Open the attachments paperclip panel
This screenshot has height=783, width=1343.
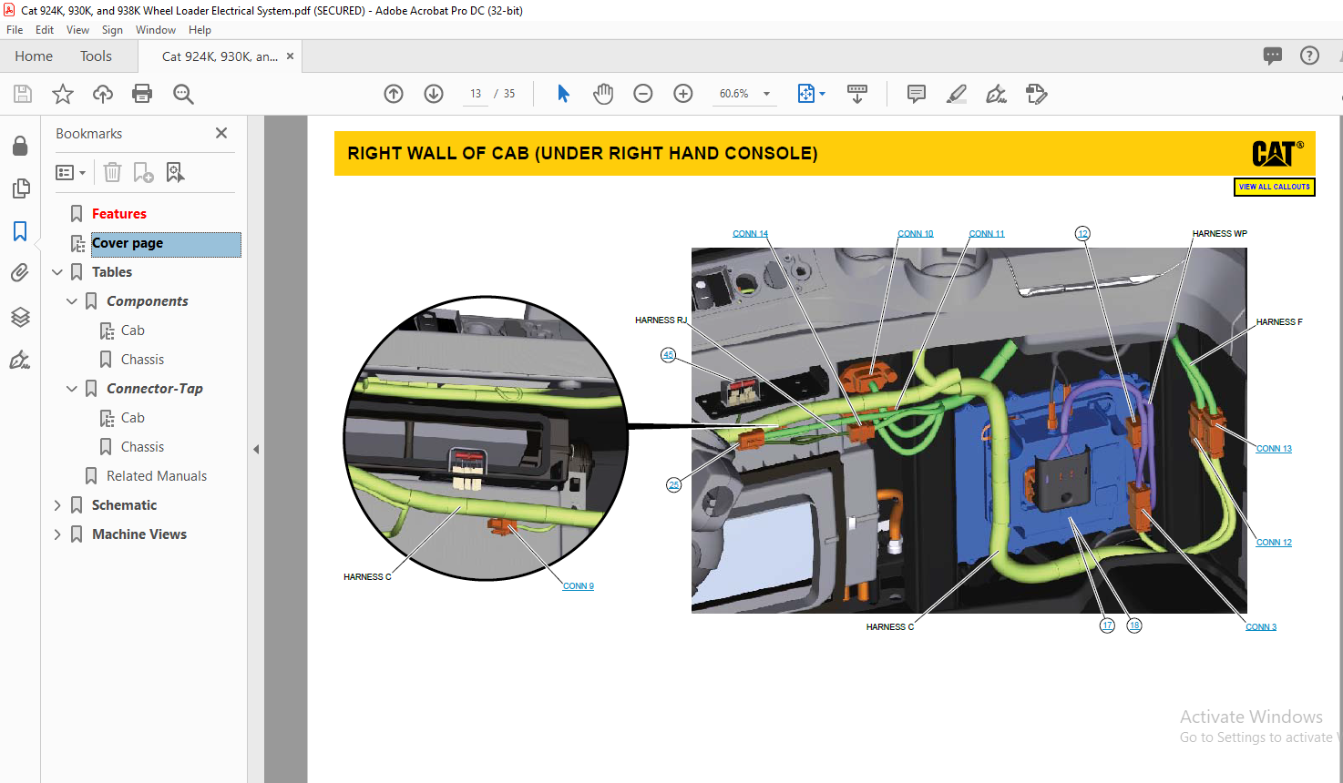(x=20, y=273)
